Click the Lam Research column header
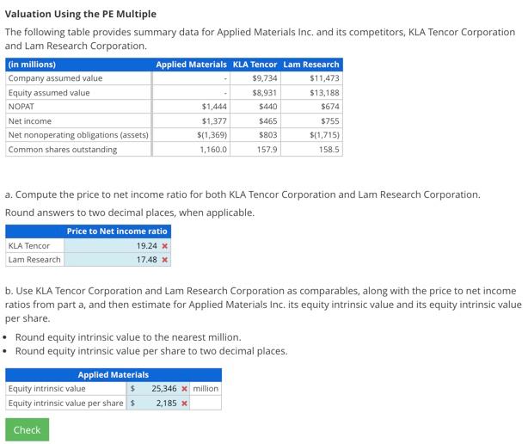The width and height of the screenshot is (528, 444). [x=311, y=65]
